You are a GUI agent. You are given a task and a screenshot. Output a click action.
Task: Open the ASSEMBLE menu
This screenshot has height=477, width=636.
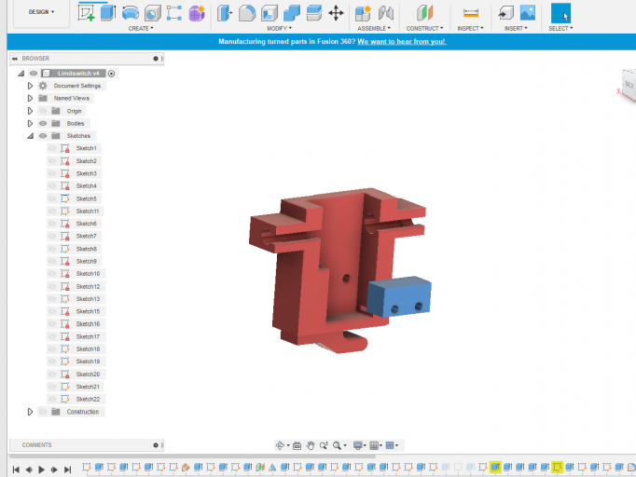tap(374, 28)
